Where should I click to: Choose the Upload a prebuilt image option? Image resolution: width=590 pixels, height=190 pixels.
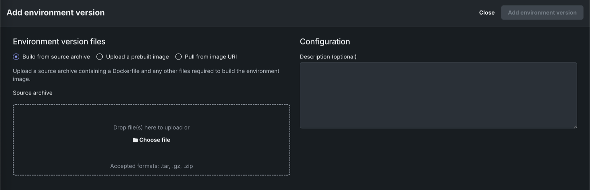[x=99, y=57]
